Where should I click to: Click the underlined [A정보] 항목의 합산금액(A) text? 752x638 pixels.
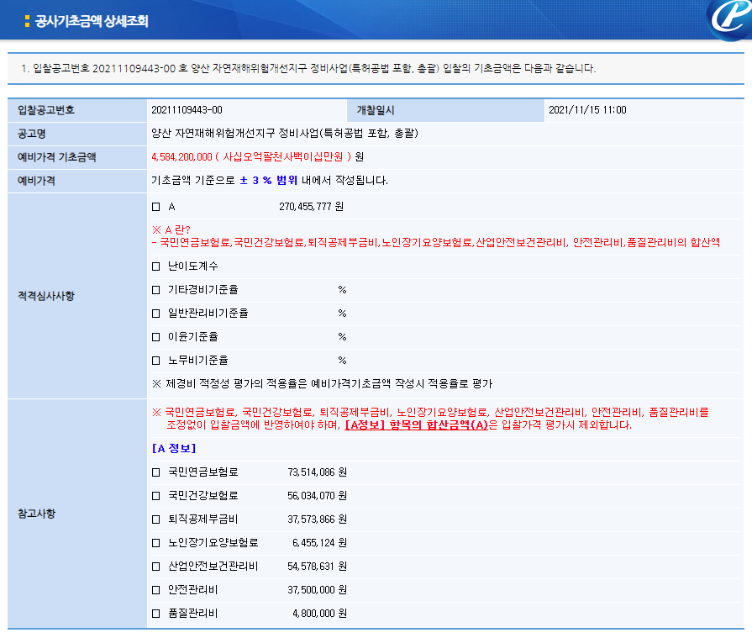point(416,425)
